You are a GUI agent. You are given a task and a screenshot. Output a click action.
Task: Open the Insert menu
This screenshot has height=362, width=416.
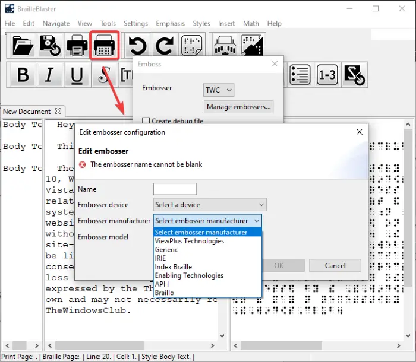226,23
